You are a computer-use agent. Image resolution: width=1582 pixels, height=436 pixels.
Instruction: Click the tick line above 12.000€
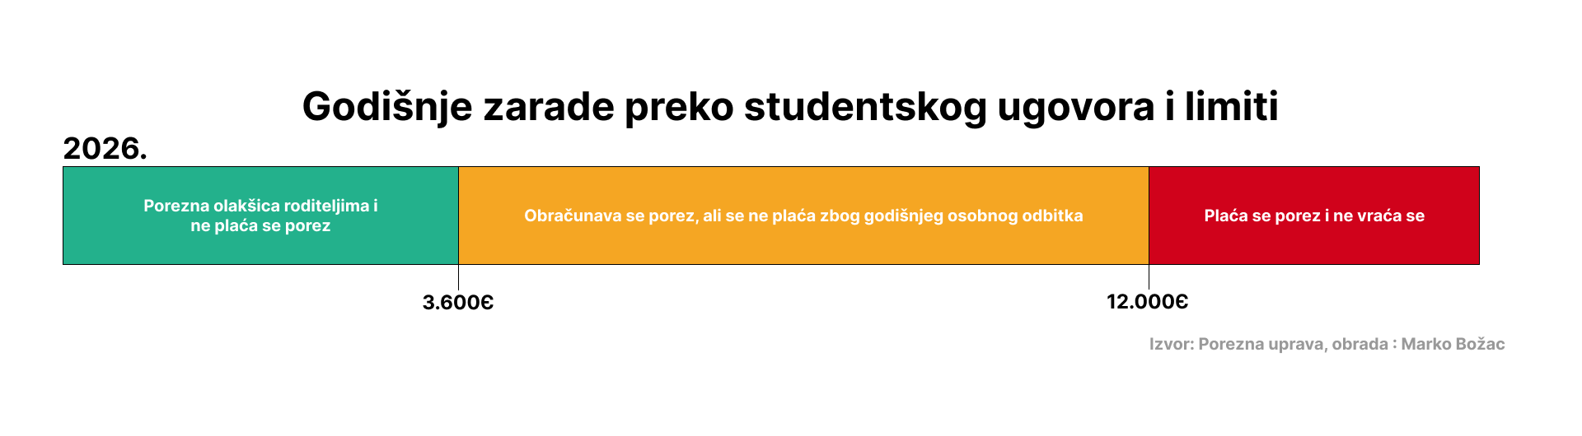tap(1149, 277)
